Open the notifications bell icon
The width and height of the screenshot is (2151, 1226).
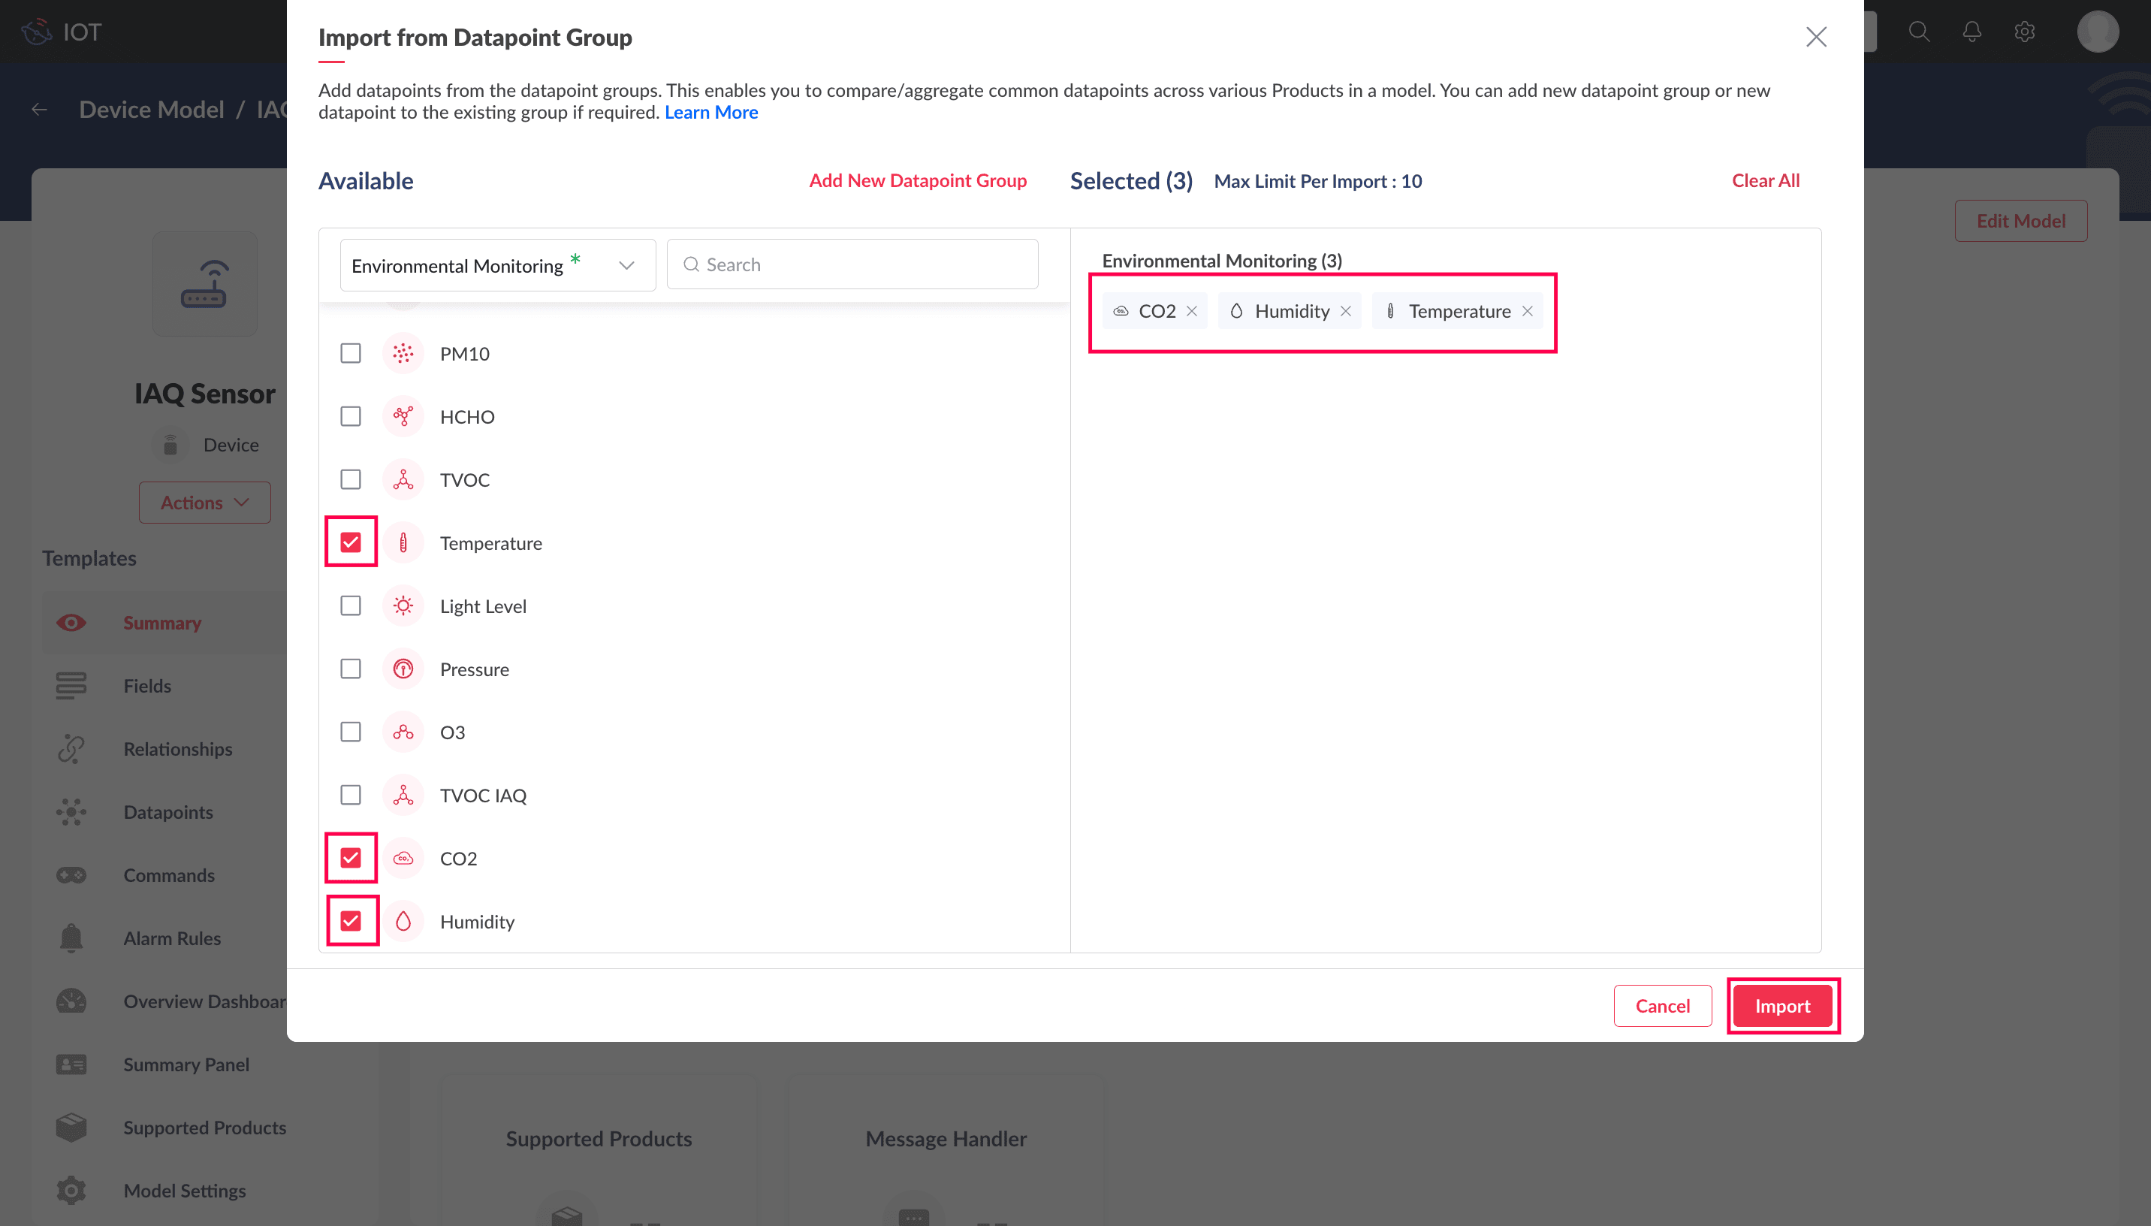coord(1971,32)
